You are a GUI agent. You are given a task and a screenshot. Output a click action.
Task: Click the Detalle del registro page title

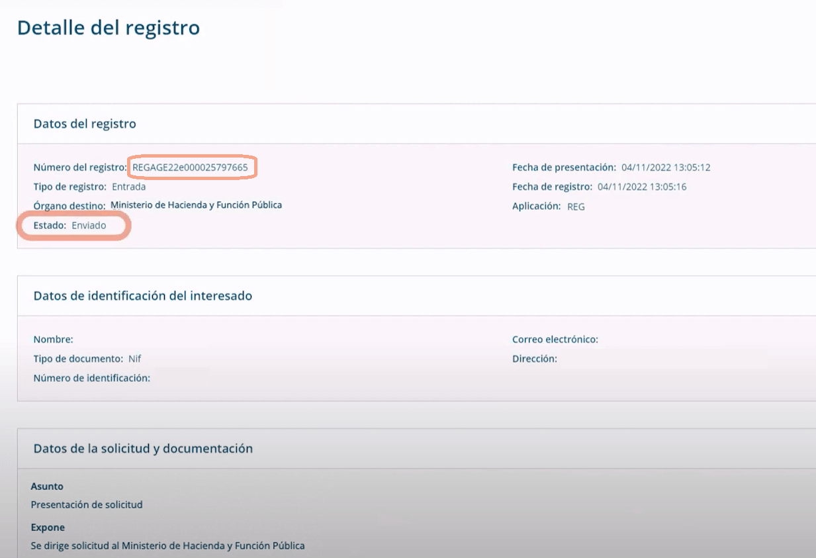coord(109,28)
